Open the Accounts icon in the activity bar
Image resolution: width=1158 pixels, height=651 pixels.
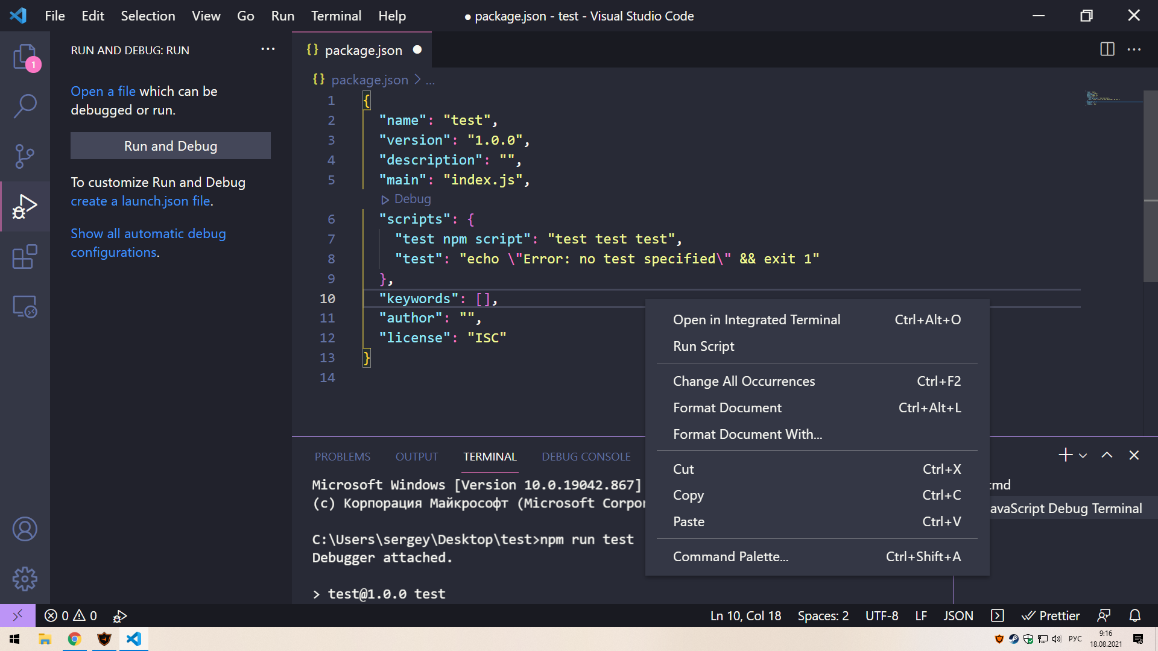point(25,529)
